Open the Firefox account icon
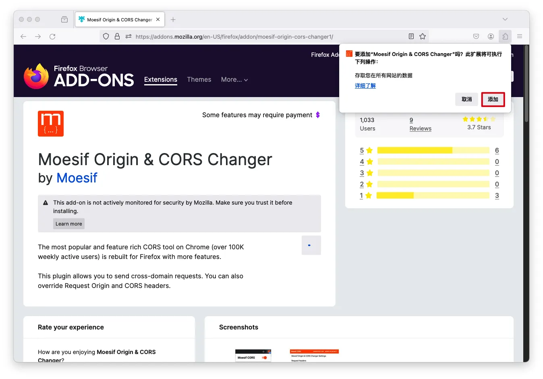The height and width of the screenshot is (379, 543). pos(491,37)
